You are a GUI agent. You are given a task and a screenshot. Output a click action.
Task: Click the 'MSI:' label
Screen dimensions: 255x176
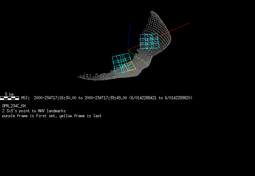tap(25, 98)
